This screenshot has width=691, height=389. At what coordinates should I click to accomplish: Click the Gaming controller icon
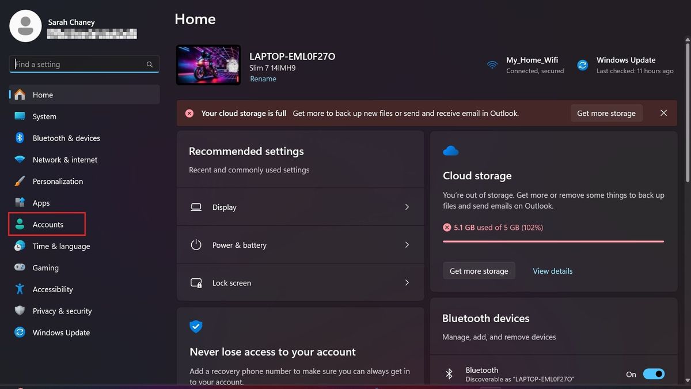[20, 267]
